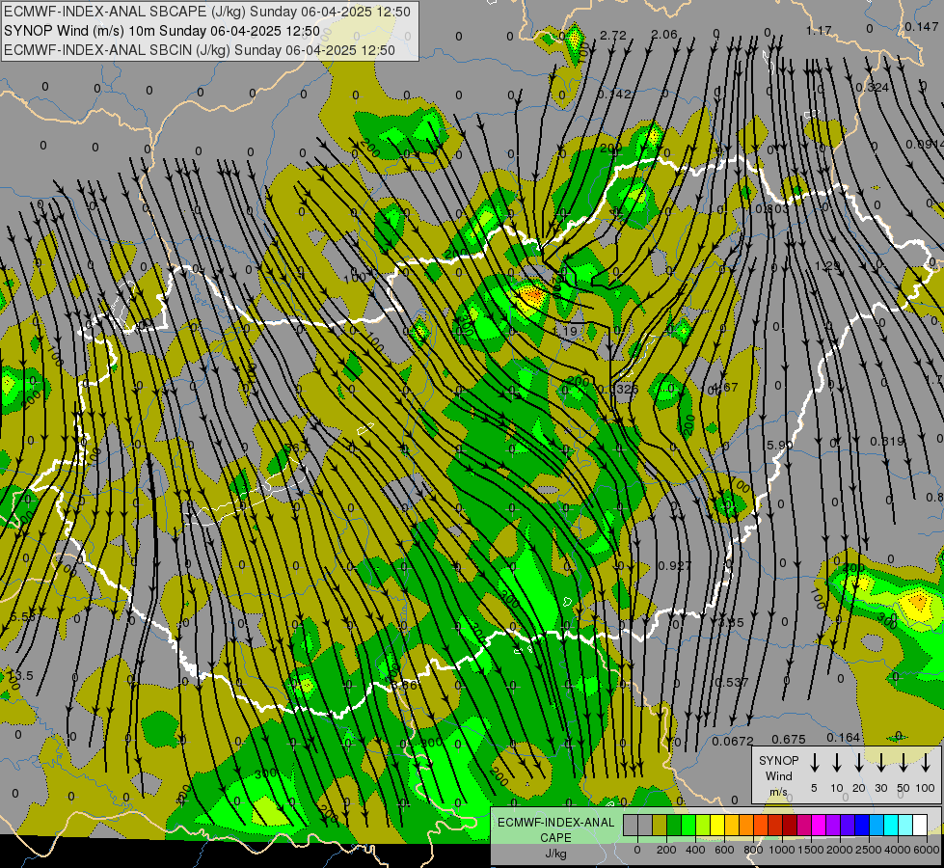Pick the pure blue swatch above 2500
The image size is (944, 868).
click(x=863, y=825)
